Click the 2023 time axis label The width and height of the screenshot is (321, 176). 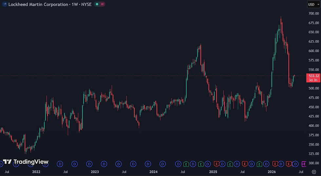[x=95, y=172]
